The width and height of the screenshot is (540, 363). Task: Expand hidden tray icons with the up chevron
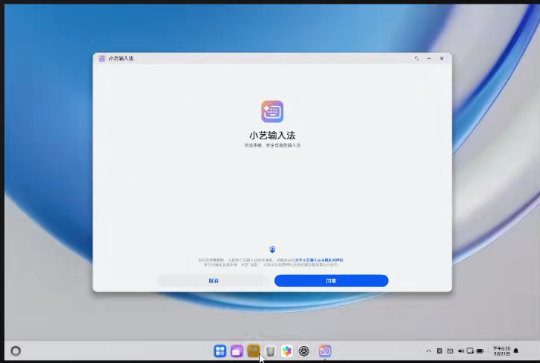click(429, 351)
